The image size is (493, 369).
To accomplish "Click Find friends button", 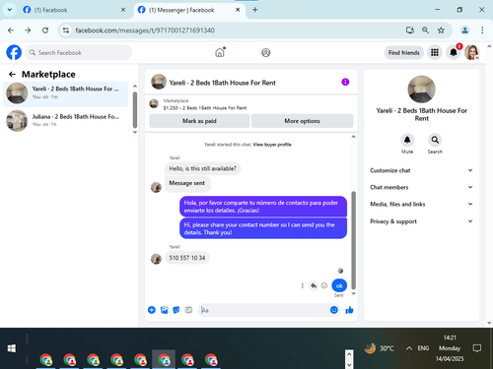I will click(404, 53).
